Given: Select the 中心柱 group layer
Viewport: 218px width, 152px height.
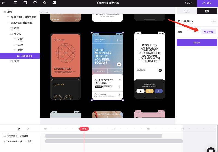Looking at the screenshot, I should [17, 34].
